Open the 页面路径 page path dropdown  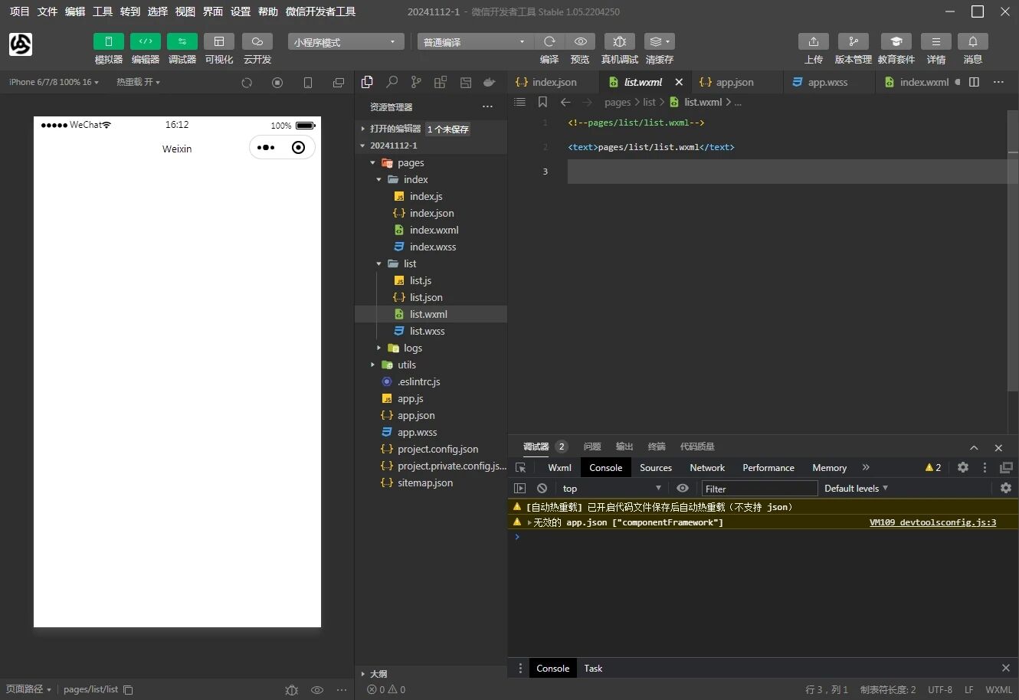click(28, 689)
